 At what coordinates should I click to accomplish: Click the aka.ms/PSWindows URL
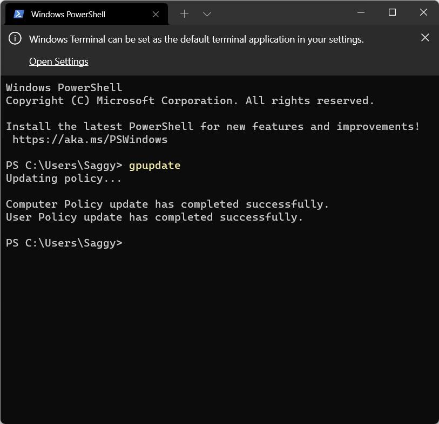point(90,139)
